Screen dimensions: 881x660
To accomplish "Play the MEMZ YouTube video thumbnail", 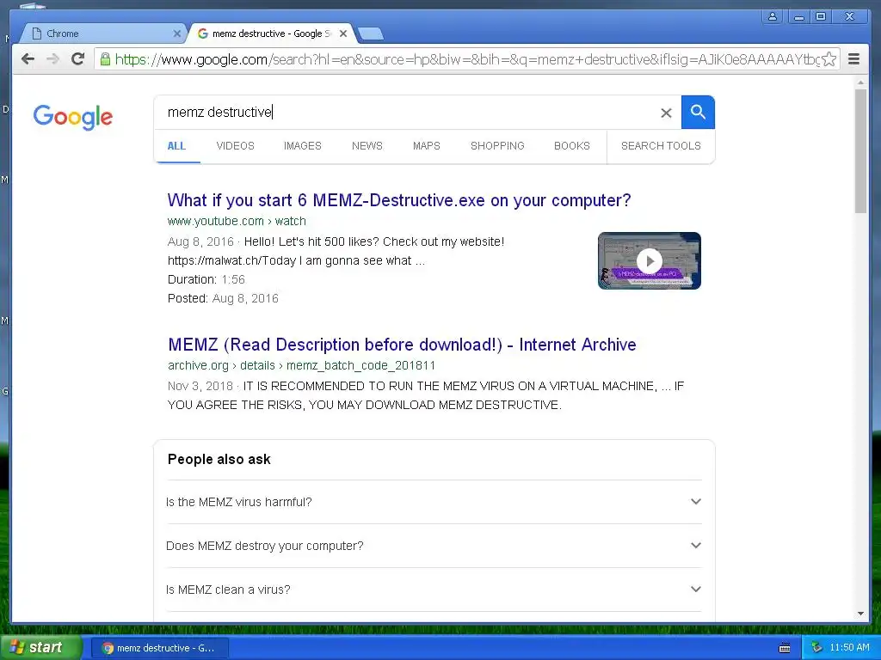I will click(x=649, y=261).
